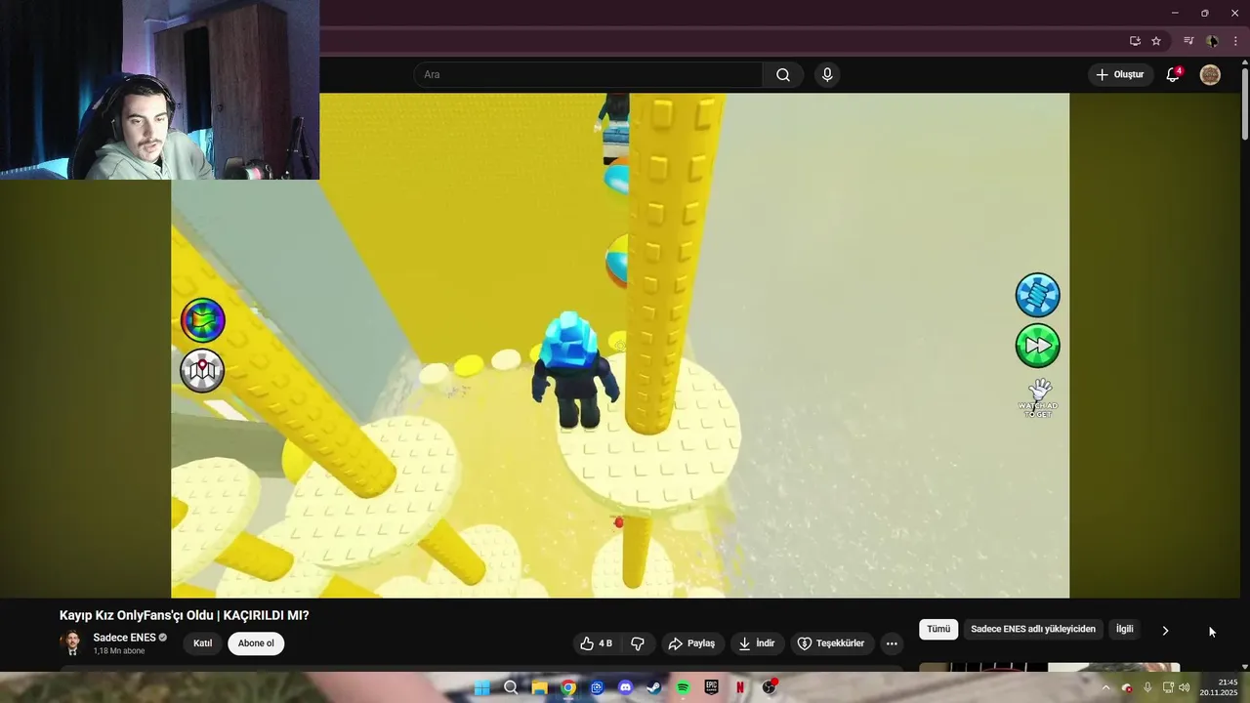Like the video (4 B)
This screenshot has height=703, width=1250.
pyautogui.click(x=598, y=643)
